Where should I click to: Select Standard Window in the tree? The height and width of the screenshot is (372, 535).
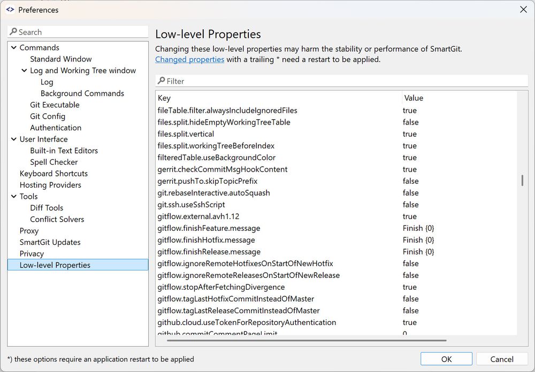click(61, 59)
